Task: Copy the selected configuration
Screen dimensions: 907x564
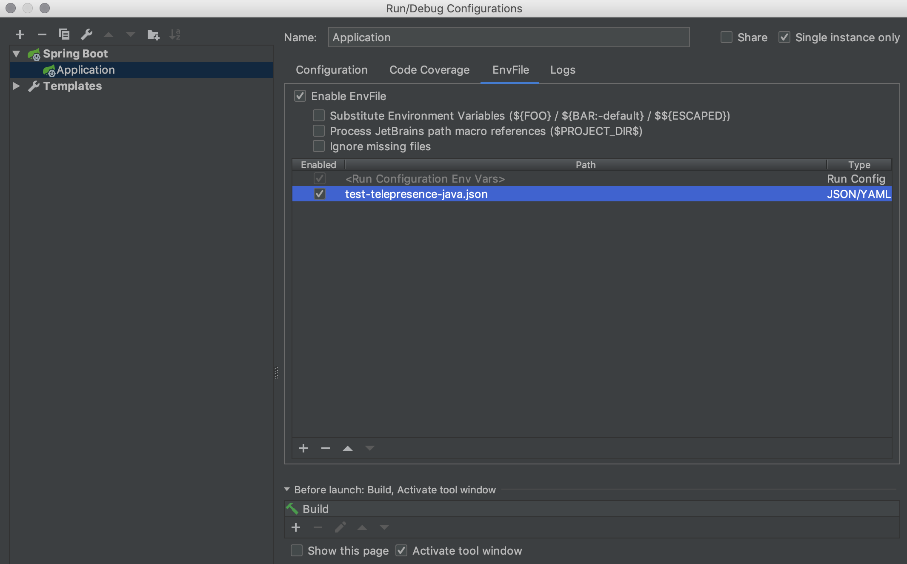Action: 64,34
